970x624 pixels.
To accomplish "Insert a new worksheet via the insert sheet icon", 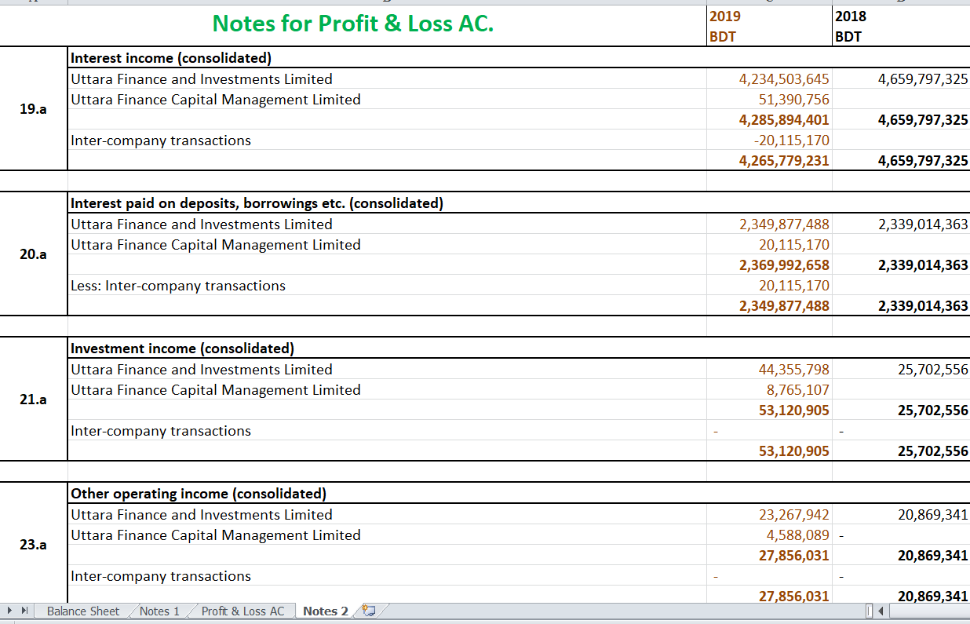I will [x=368, y=610].
